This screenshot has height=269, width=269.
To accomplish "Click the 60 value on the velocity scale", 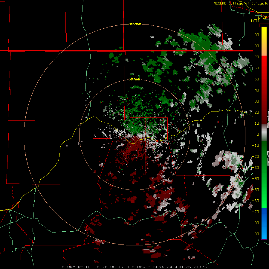I will [x=257, y=68].
